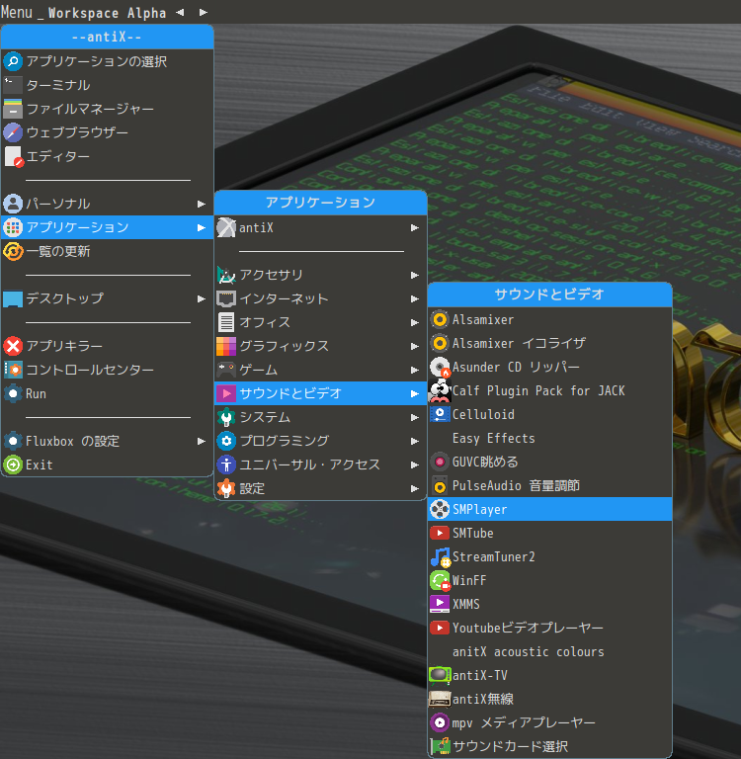The width and height of the screenshot is (741, 759).
Task: Switch to previous workspace with left arrow
Action: tap(180, 12)
